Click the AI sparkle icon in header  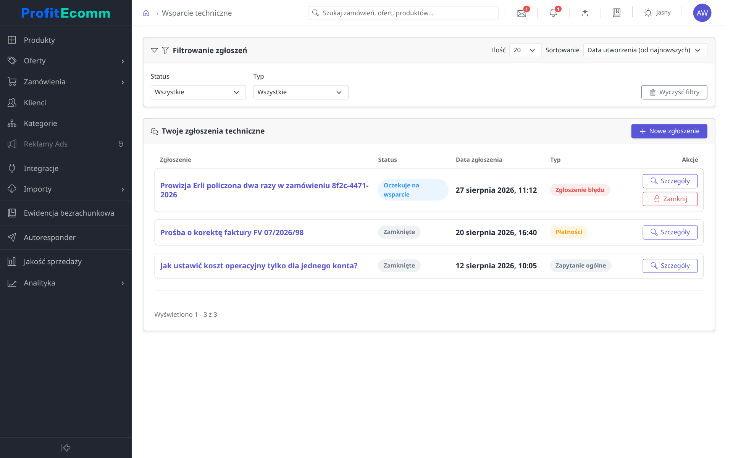pyautogui.click(x=585, y=13)
